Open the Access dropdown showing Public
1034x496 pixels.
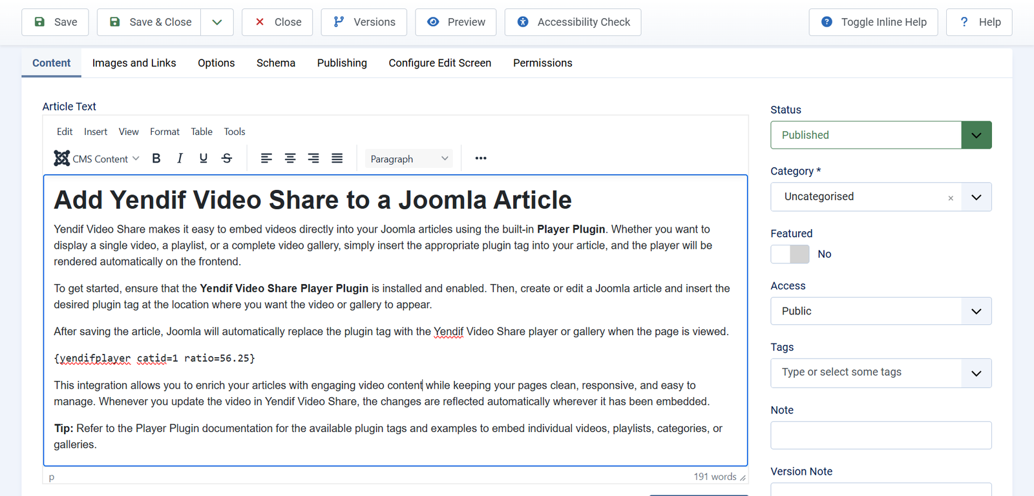[881, 311]
